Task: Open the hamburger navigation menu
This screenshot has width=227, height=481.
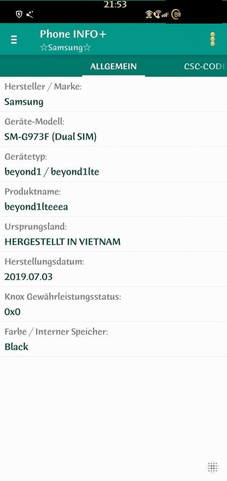Action: 14,40
